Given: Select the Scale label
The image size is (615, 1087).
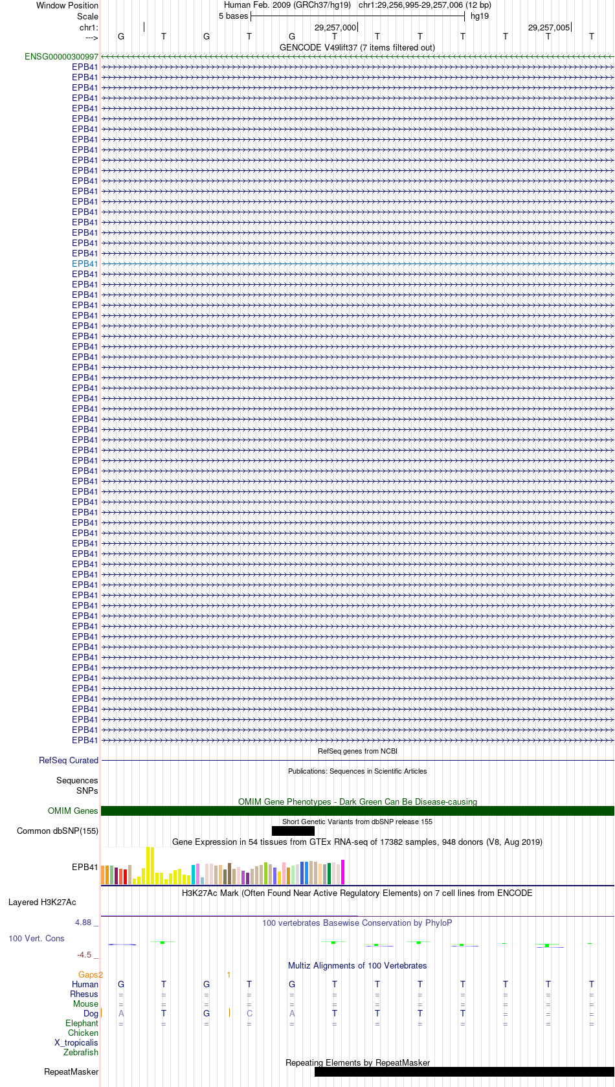Looking at the screenshot, I should coord(88,16).
